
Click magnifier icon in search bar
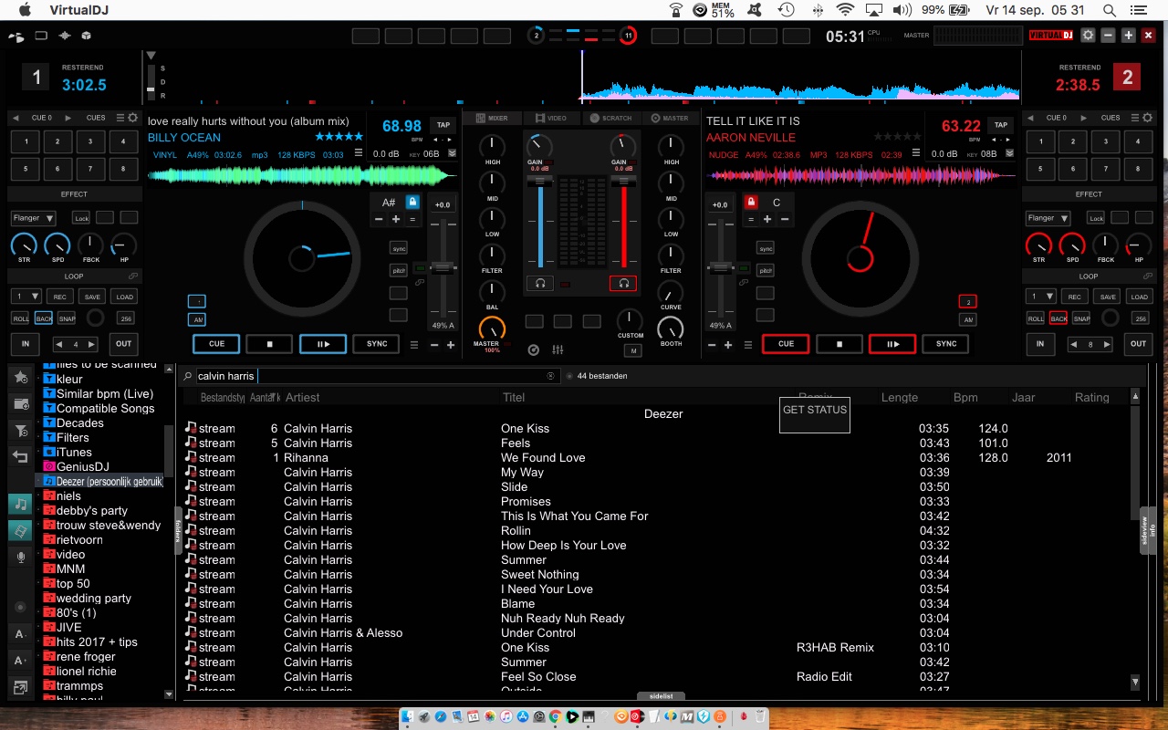(x=188, y=376)
